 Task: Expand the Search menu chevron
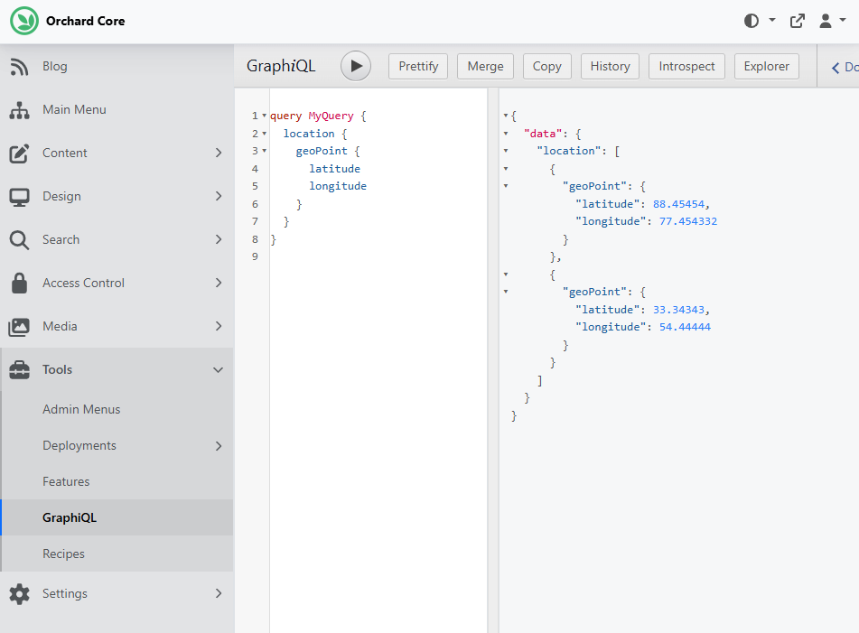tap(219, 239)
